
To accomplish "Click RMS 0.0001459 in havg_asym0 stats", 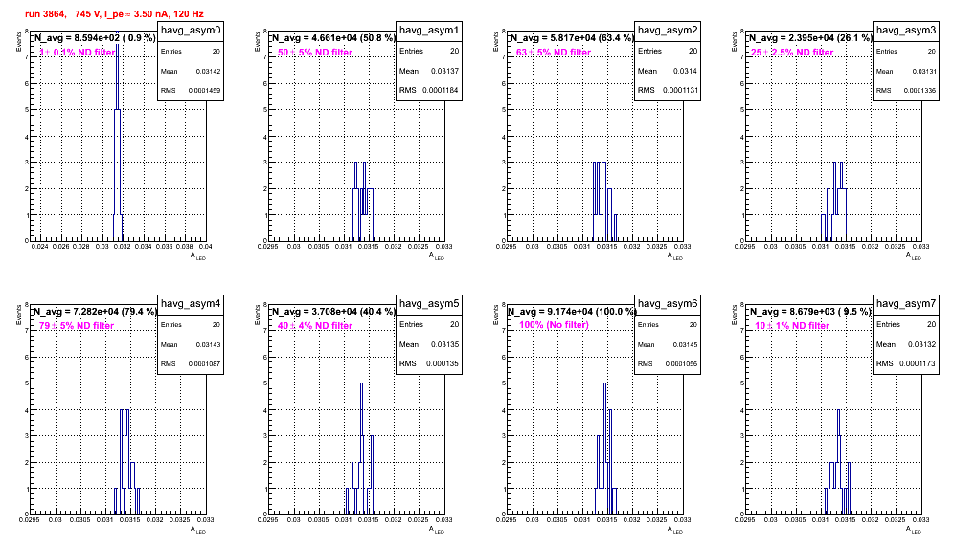I will click(x=191, y=90).
